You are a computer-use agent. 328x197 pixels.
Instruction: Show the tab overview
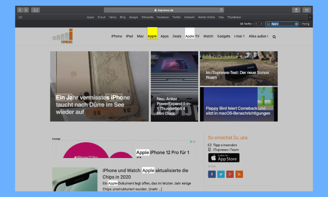click(307, 10)
